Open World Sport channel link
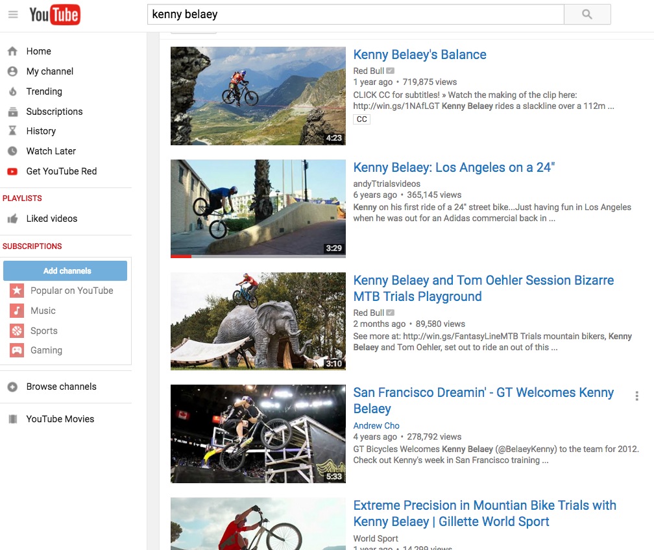 376,539
